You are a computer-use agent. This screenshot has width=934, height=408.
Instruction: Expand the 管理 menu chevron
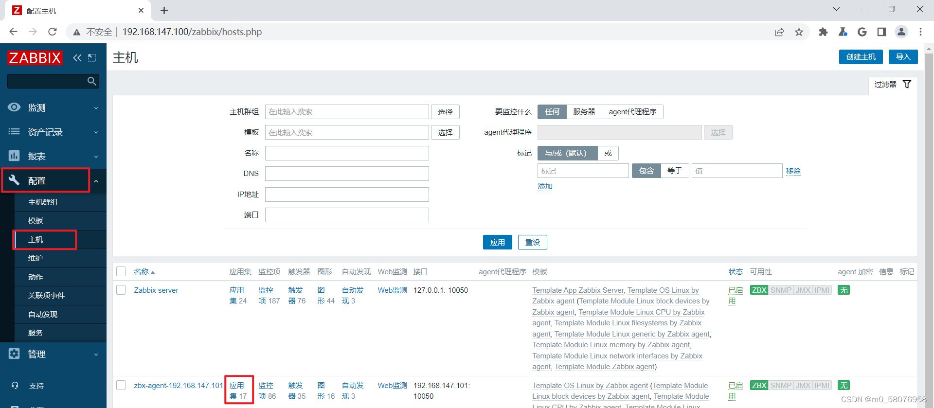click(x=96, y=355)
